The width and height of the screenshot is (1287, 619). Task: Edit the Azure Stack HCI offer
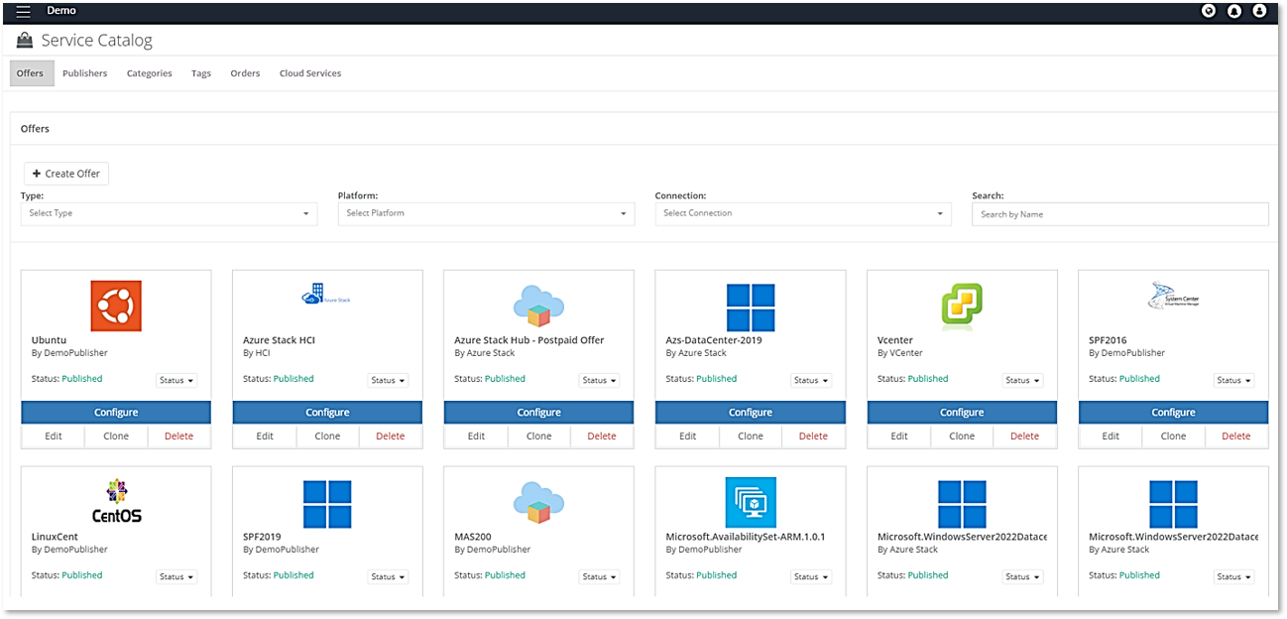click(265, 436)
